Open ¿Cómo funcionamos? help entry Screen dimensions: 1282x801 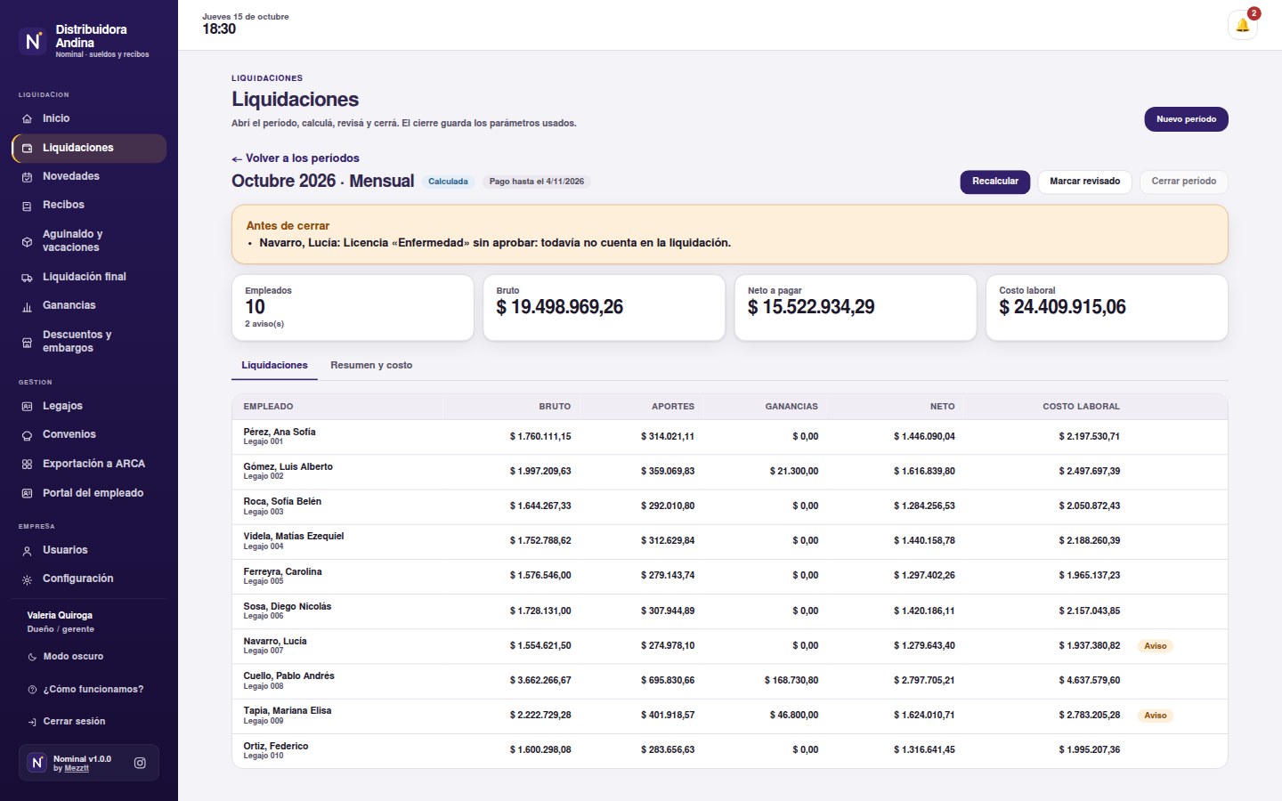[x=89, y=689]
